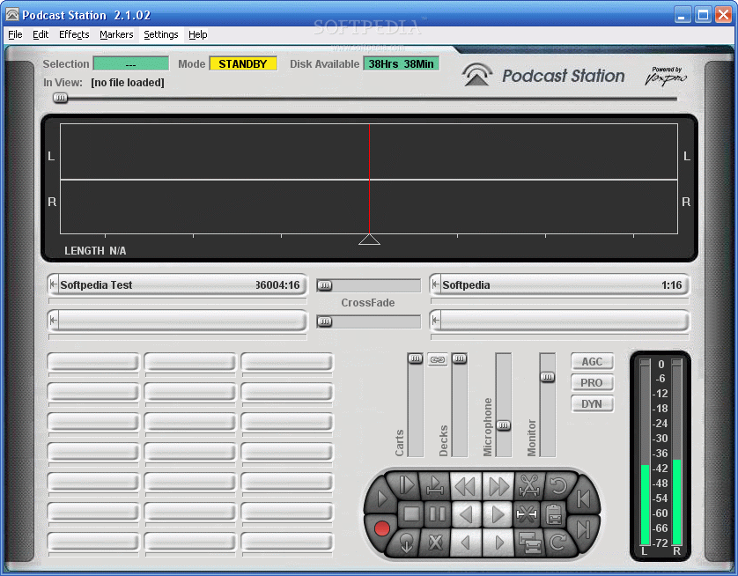Click the [no file loaded] In View text
Viewport: 738px width, 576px height.
tap(128, 83)
